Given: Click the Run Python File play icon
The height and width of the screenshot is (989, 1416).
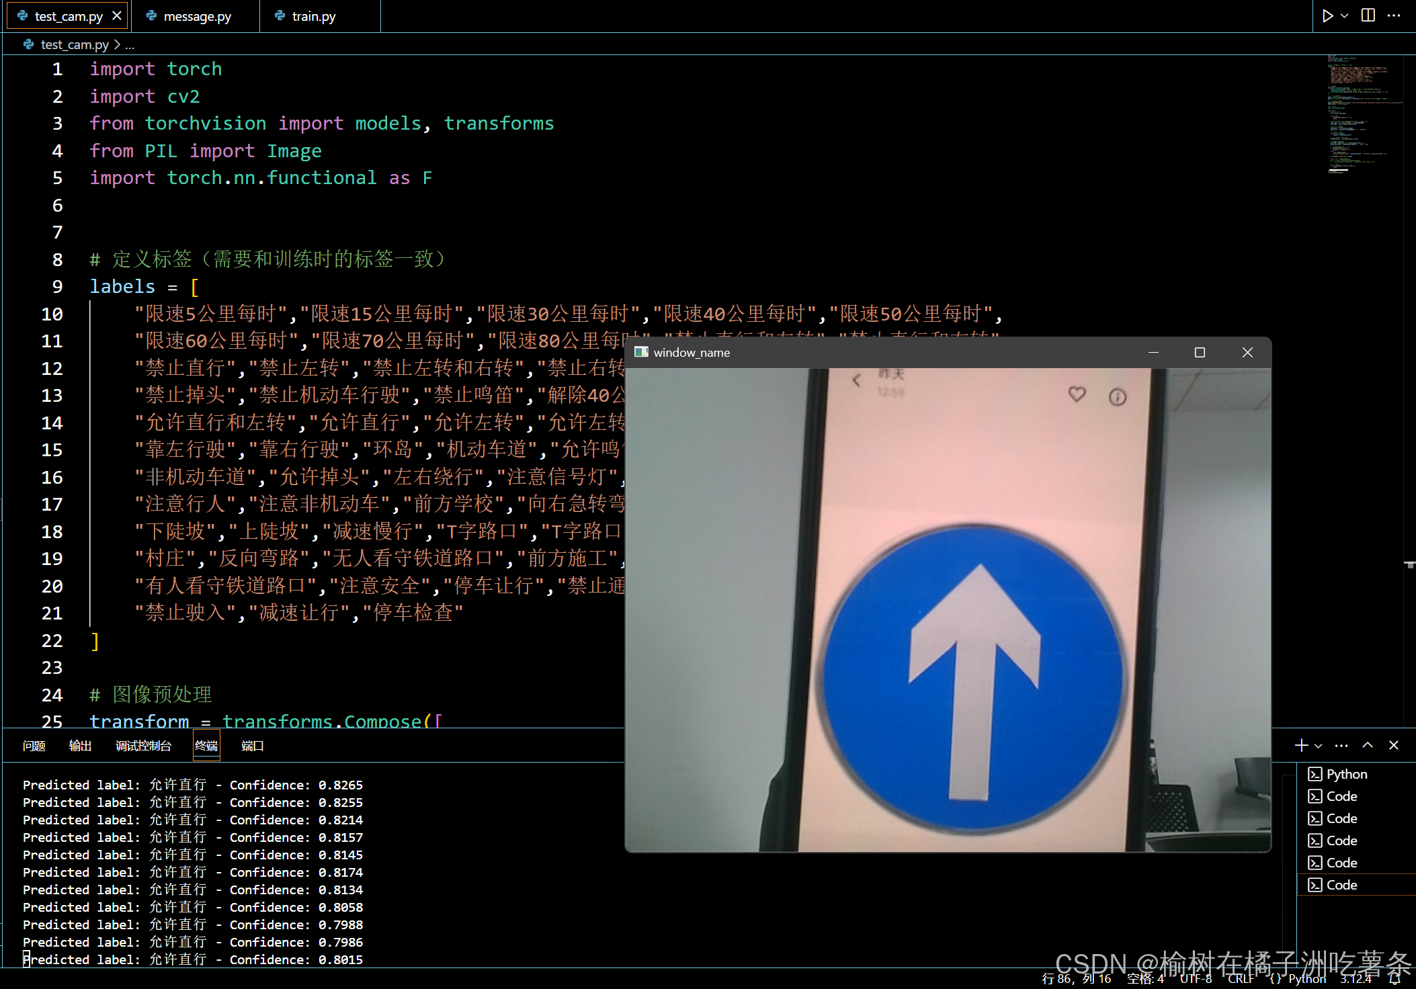Looking at the screenshot, I should [1327, 16].
